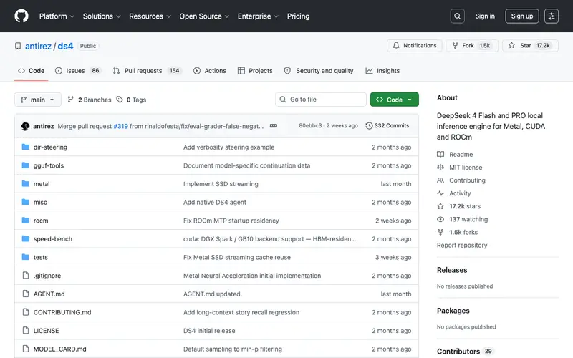Screen dimensions: 573x358
Task: Expand the green Code dropdown
Action: [395, 100]
